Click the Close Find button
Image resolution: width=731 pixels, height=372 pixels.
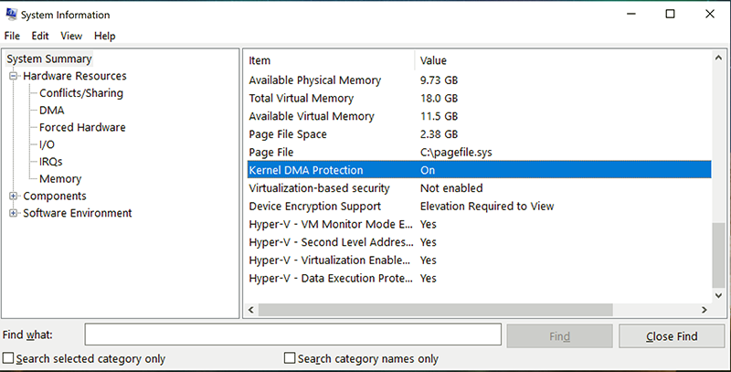pyautogui.click(x=672, y=336)
